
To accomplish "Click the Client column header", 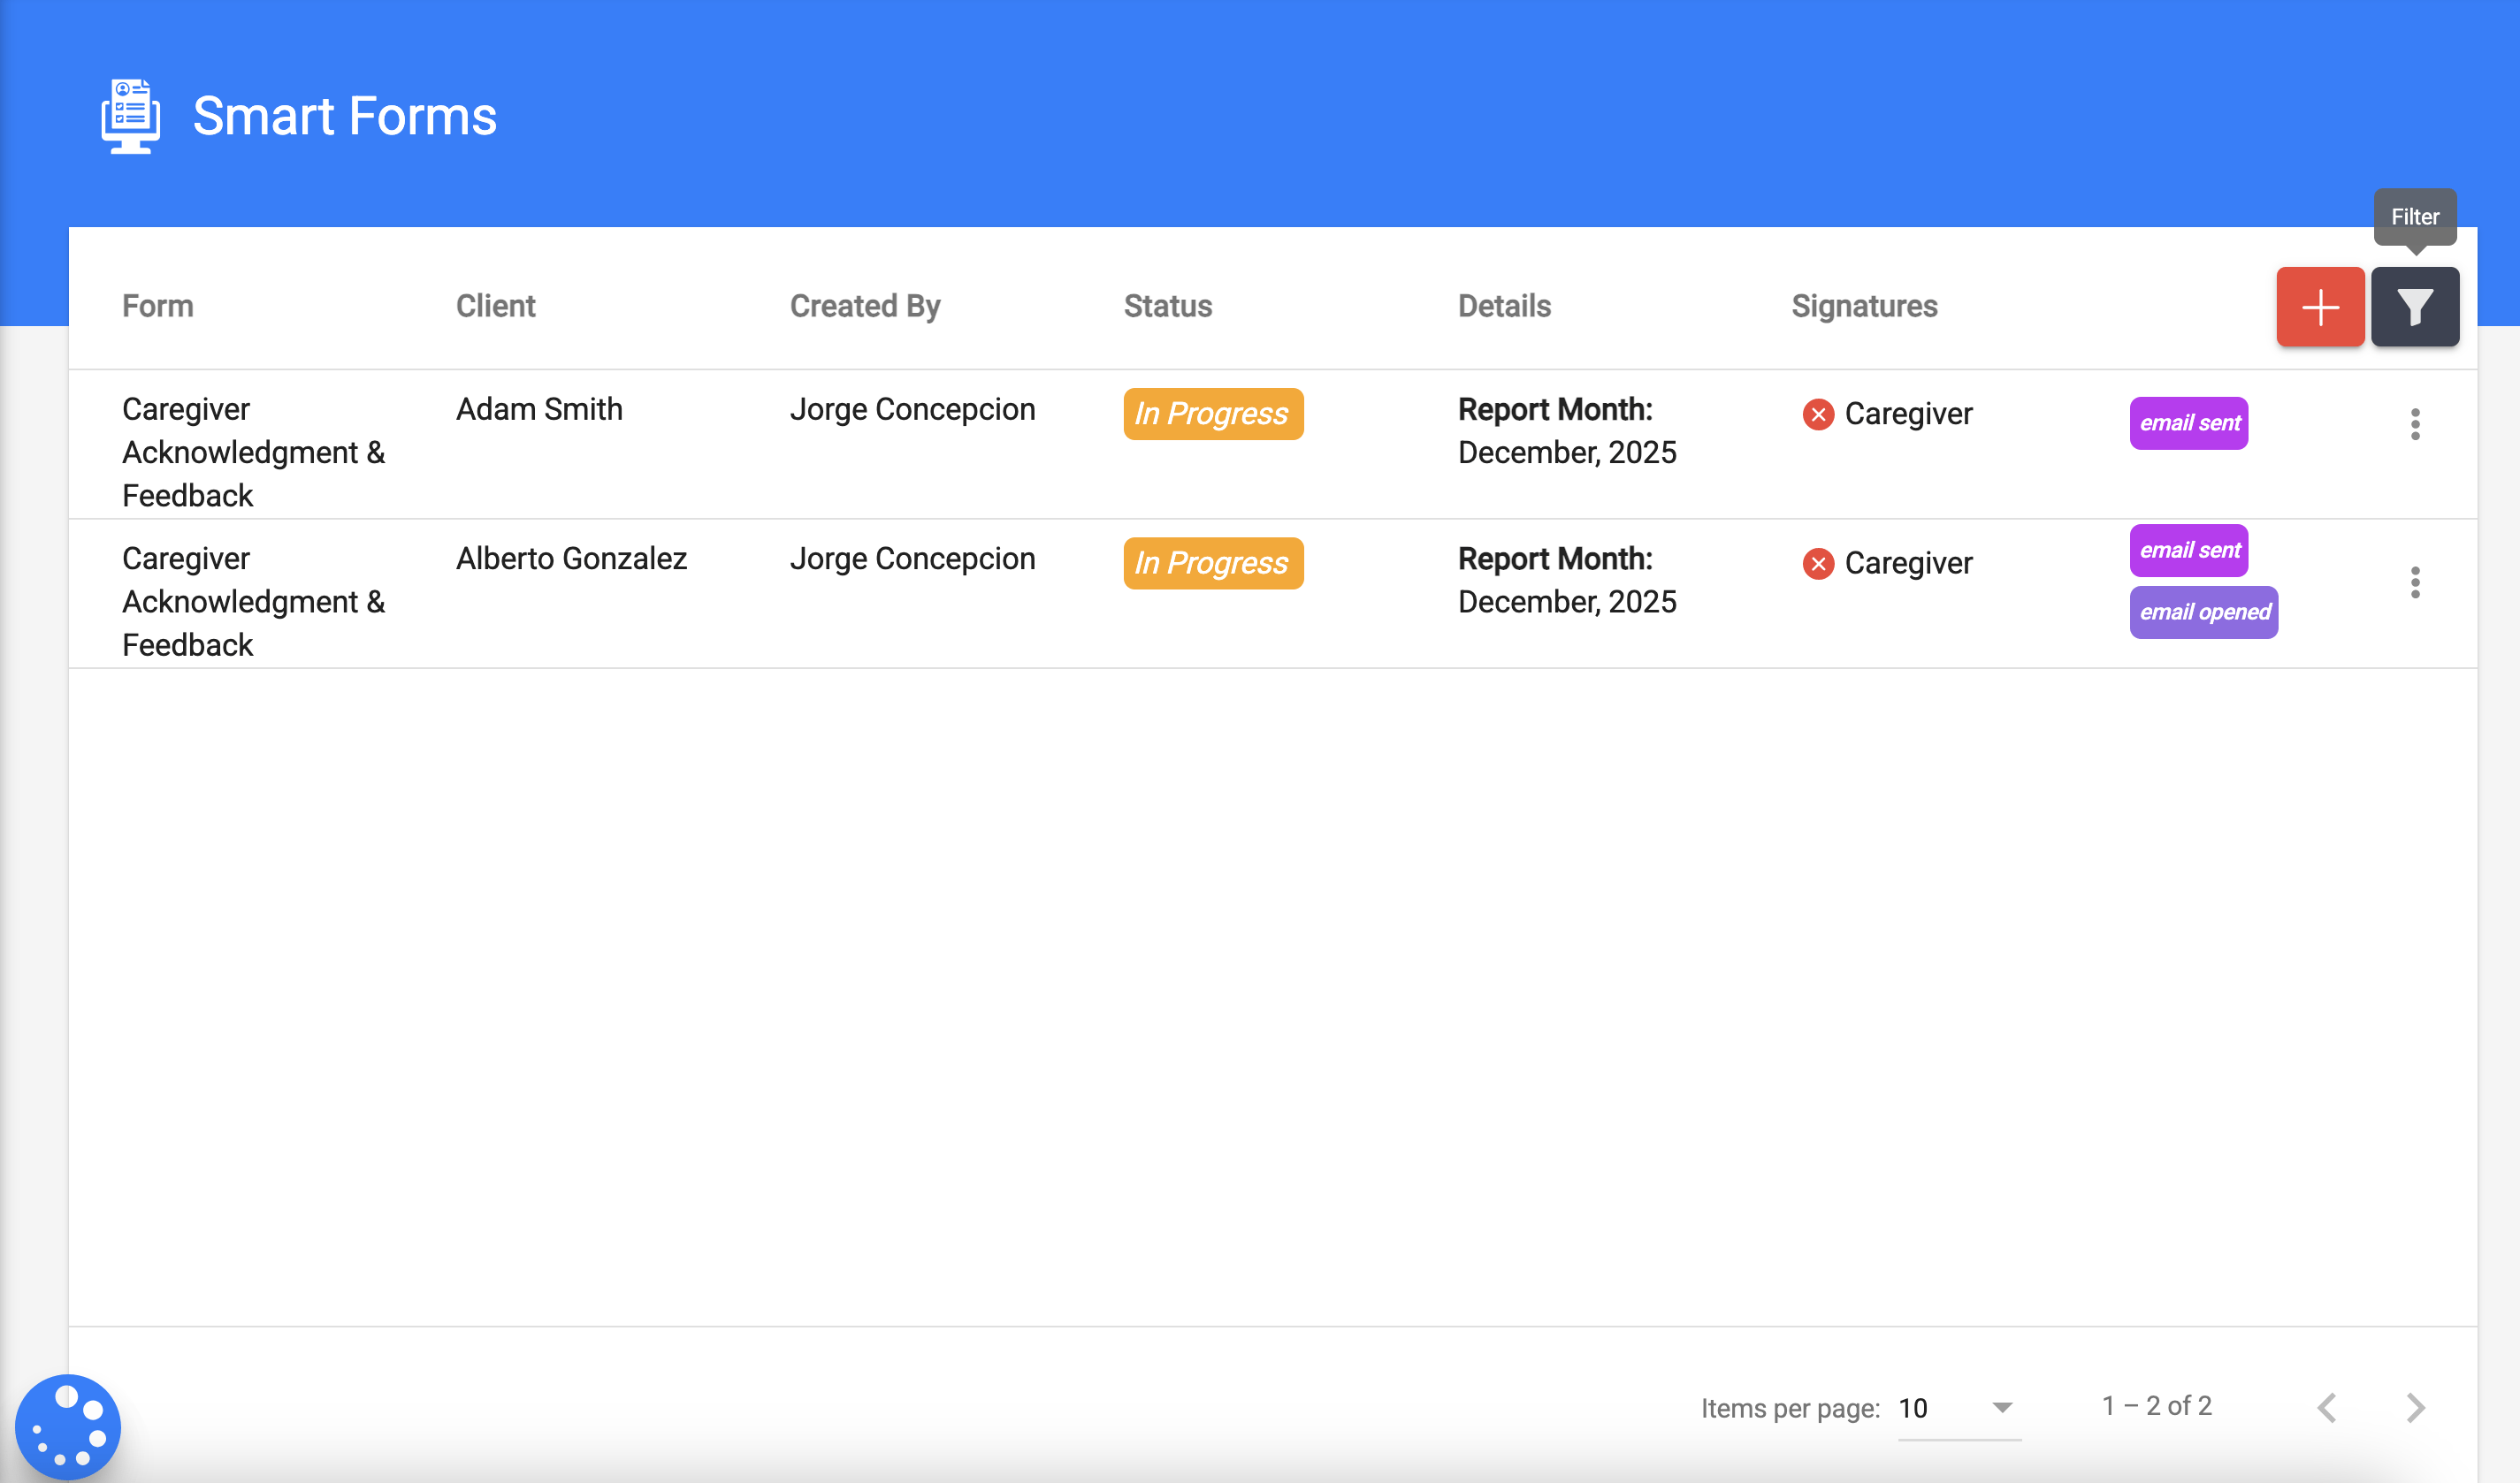I will [x=495, y=306].
